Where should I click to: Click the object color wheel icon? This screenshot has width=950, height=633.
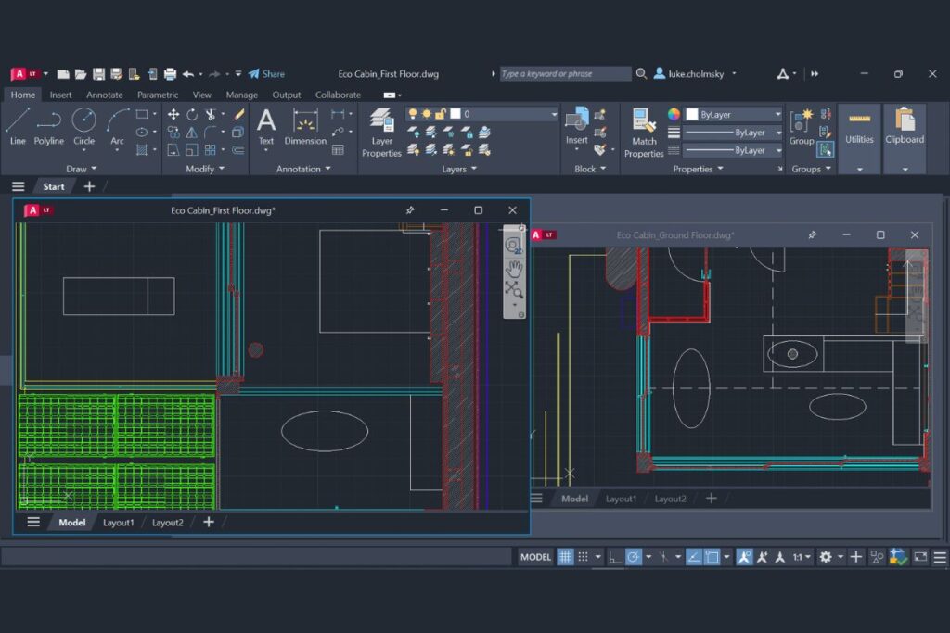[674, 115]
